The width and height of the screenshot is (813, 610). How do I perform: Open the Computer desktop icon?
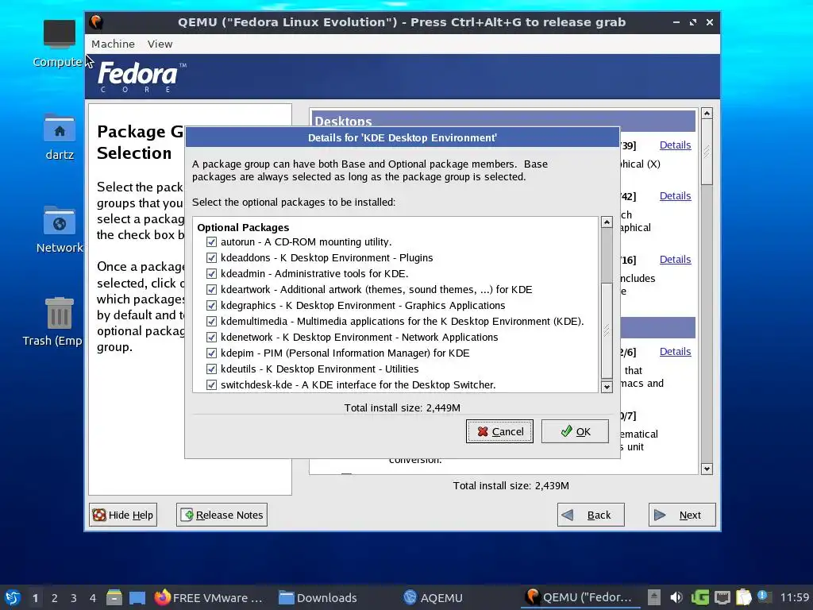[x=59, y=44]
